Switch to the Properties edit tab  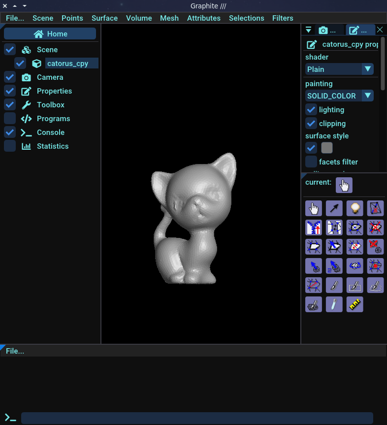(x=360, y=30)
